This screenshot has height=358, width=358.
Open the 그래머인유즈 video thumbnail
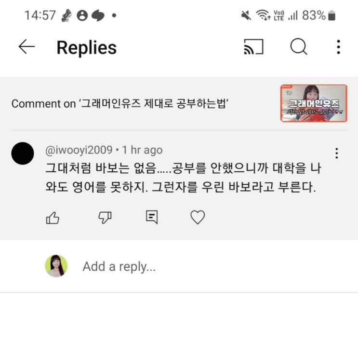pyautogui.click(x=314, y=103)
